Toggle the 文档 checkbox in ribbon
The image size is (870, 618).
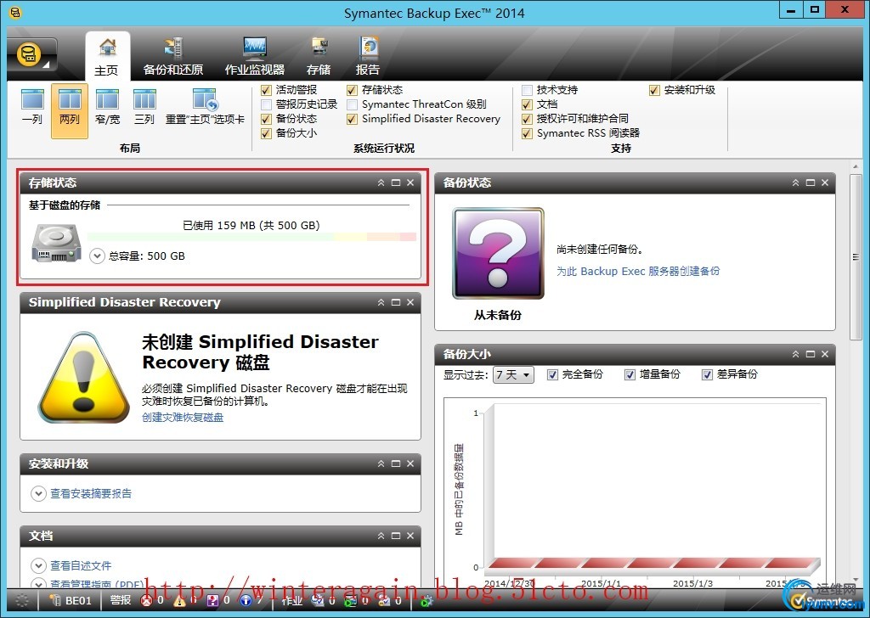527,104
